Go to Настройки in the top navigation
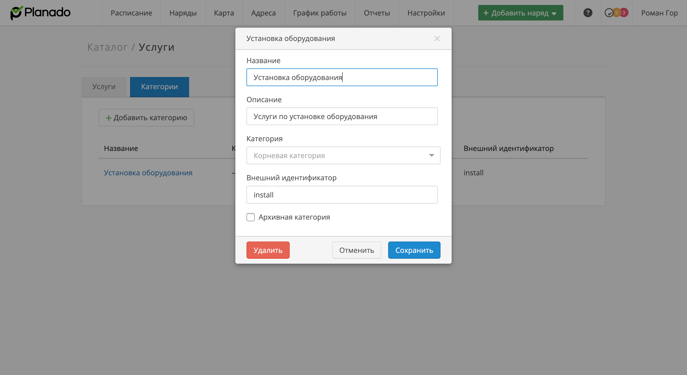Viewport: 687px width, 375px height. point(426,13)
